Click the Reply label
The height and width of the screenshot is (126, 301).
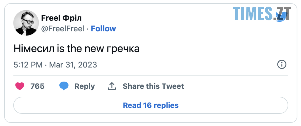(84, 86)
